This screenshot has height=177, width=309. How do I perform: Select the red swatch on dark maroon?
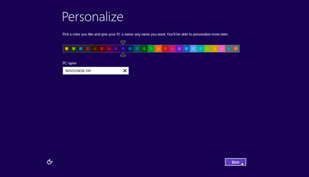(x=102, y=49)
